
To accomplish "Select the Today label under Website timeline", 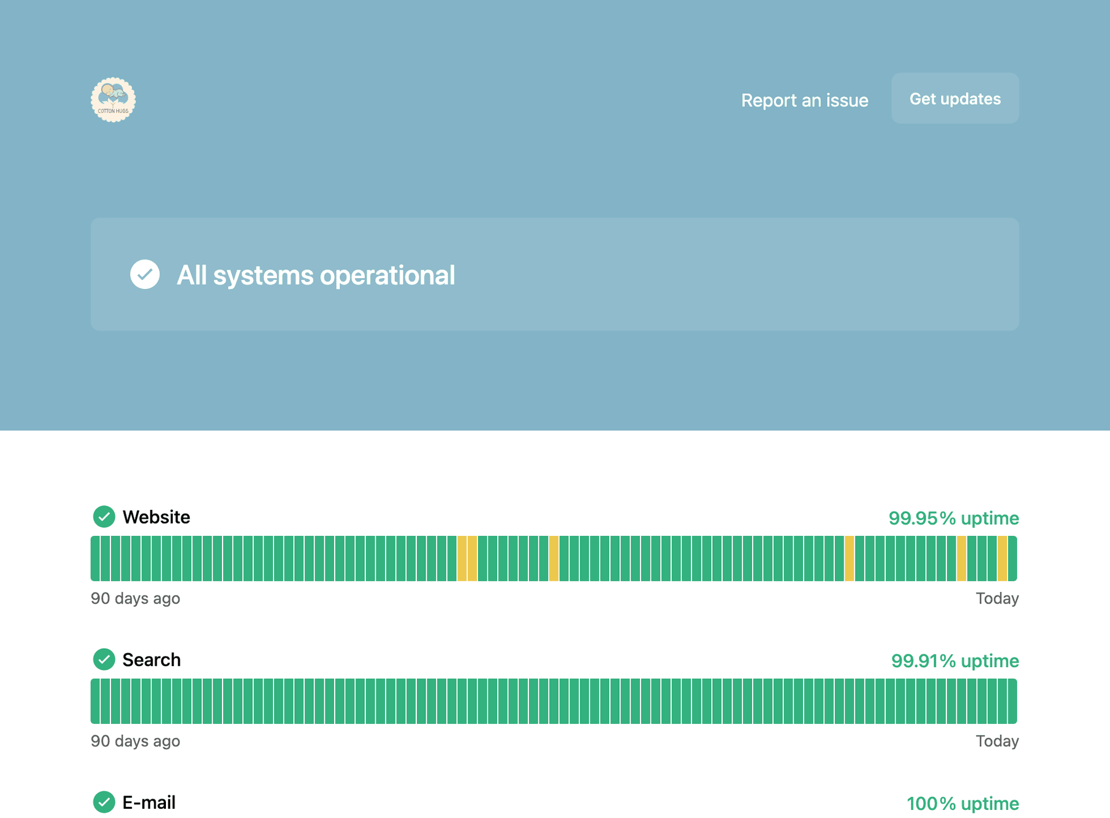I will click(x=997, y=598).
